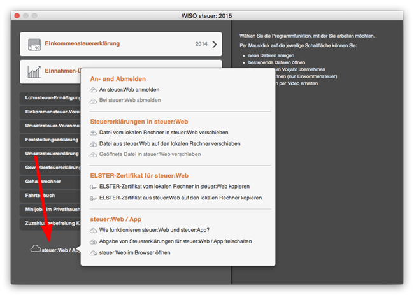Open Wie funktionieren steuer:Web und steuer:App?

point(154,230)
